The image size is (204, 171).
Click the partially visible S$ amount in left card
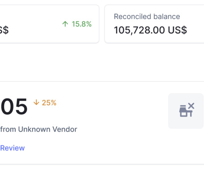tap(4, 30)
